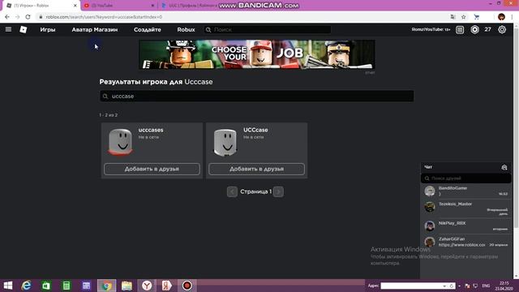The image size is (519, 292).
Task: Go to the next results page
Action: pyautogui.click(x=278, y=191)
